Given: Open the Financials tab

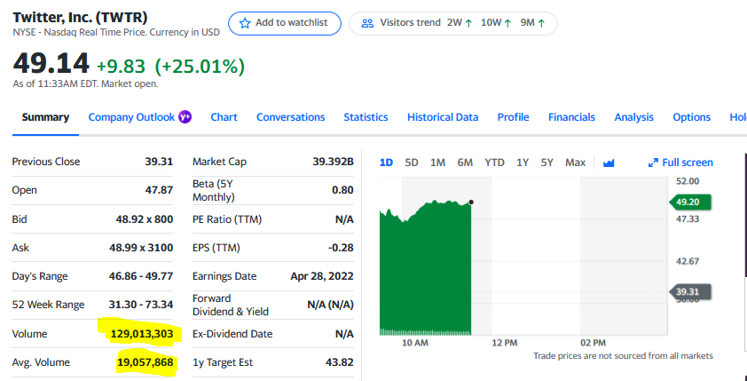Looking at the screenshot, I should [x=571, y=117].
